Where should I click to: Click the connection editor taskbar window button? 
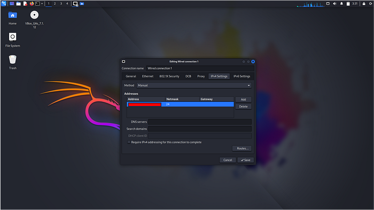click(x=75, y=4)
